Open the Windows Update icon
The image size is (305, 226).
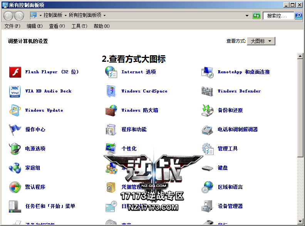pos(15,110)
